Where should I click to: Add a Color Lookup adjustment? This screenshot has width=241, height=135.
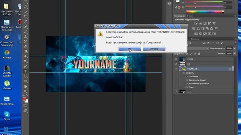tap(216, 28)
